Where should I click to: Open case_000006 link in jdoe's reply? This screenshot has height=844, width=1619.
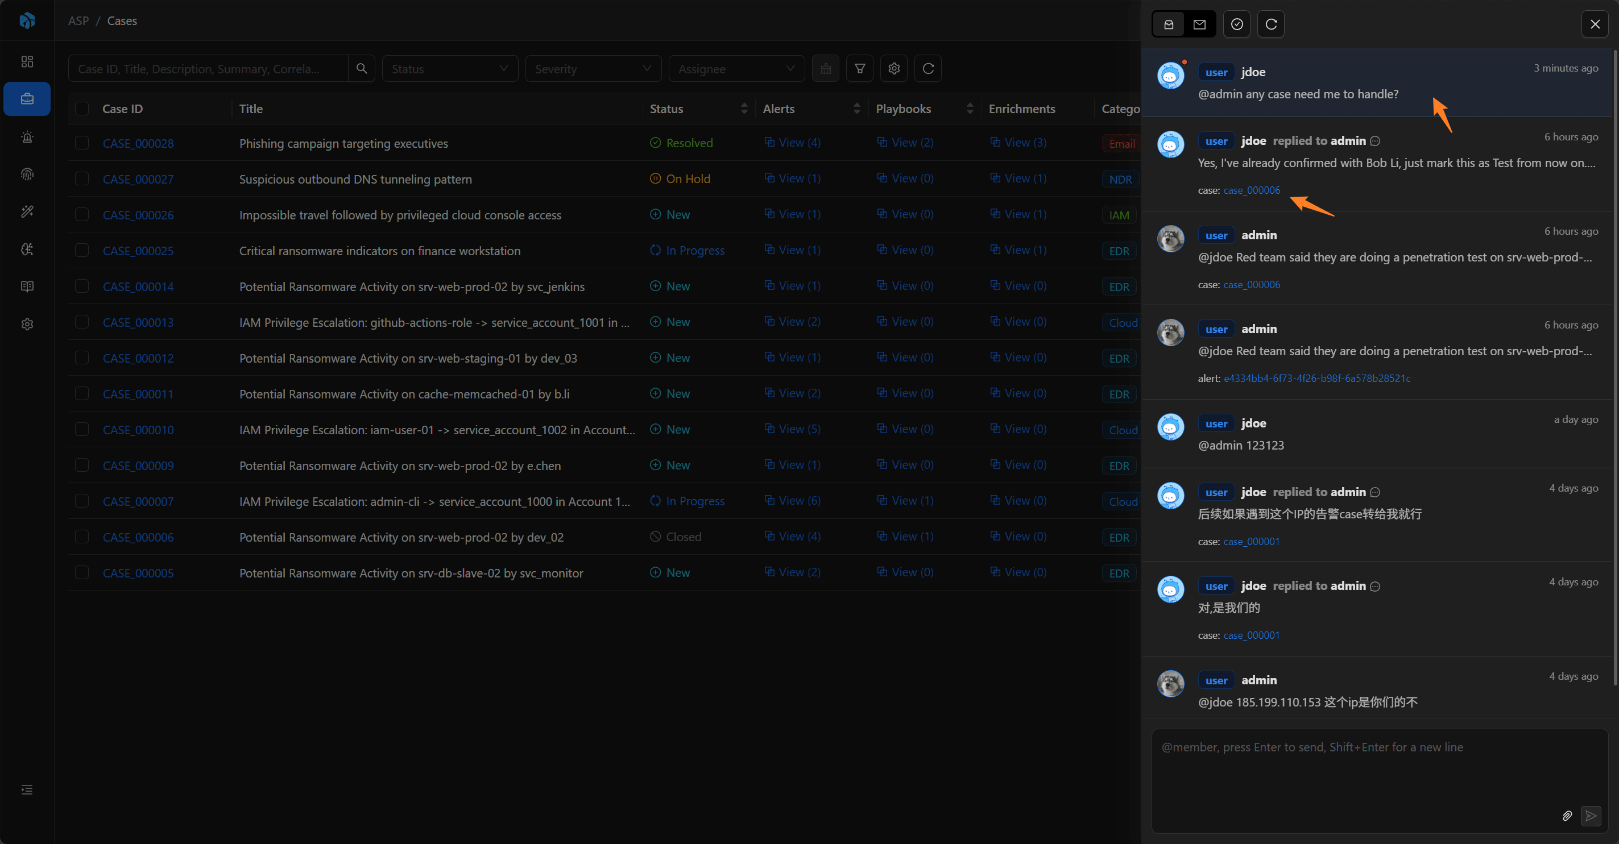(x=1251, y=190)
